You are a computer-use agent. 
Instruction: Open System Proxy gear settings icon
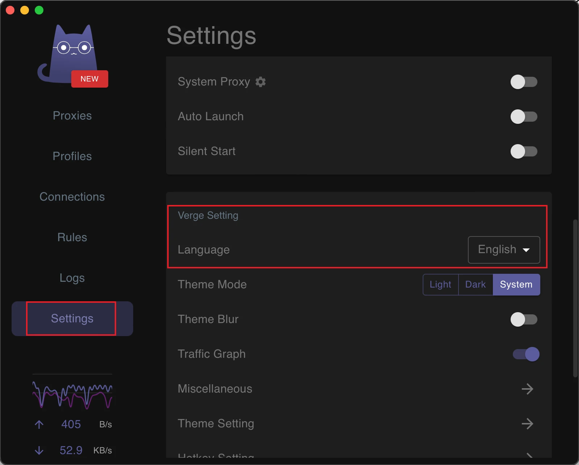tap(261, 82)
